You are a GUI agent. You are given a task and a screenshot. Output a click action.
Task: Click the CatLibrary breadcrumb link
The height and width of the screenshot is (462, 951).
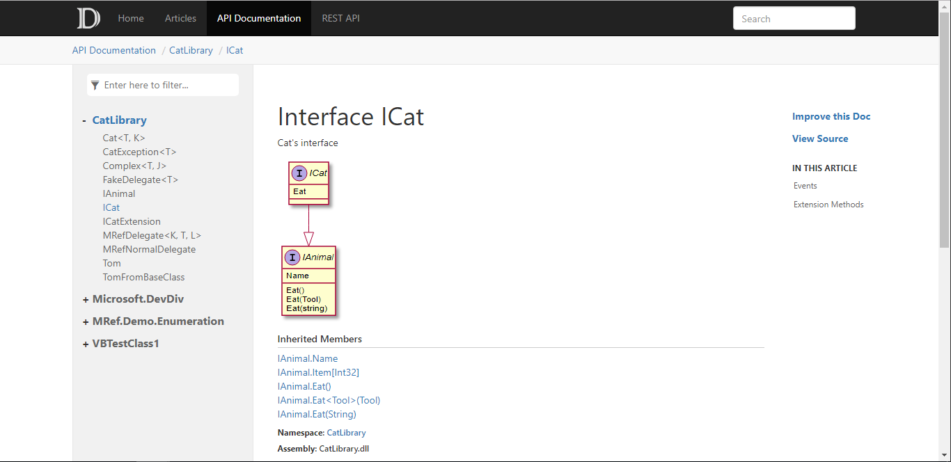(x=191, y=50)
